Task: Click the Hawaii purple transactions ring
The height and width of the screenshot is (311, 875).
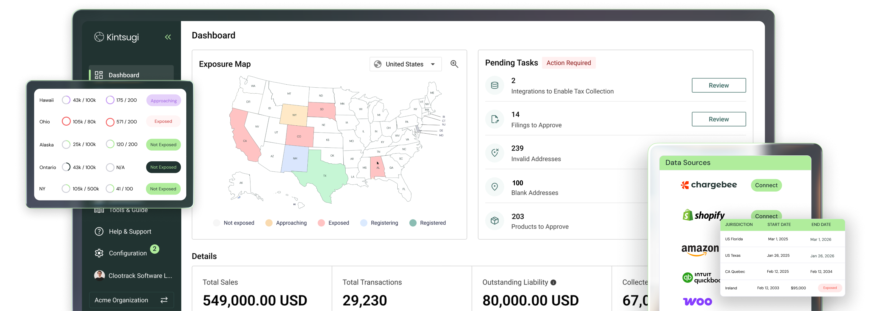Action: click(x=110, y=100)
